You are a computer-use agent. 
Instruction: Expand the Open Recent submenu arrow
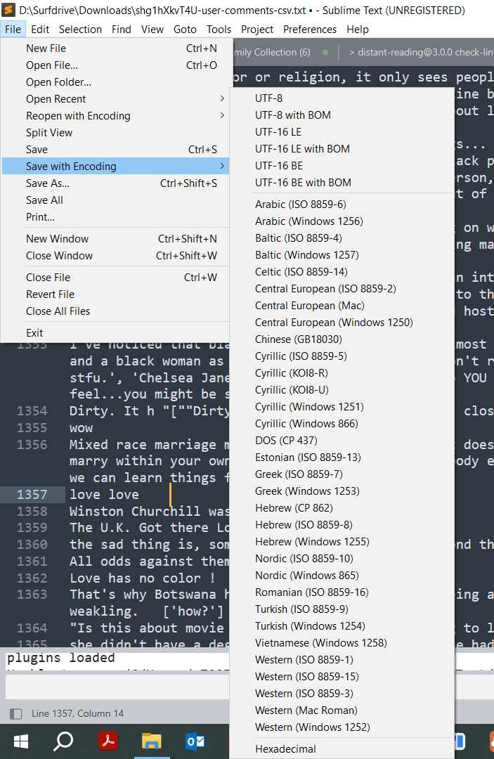tap(222, 99)
